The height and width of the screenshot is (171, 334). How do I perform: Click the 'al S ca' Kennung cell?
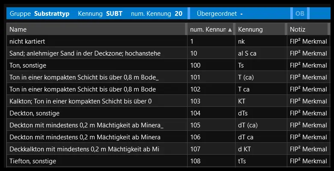click(248, 53)
